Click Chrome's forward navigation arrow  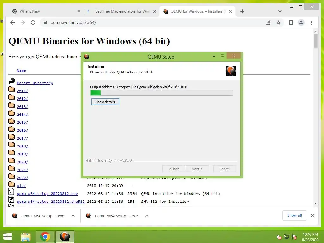23,22
